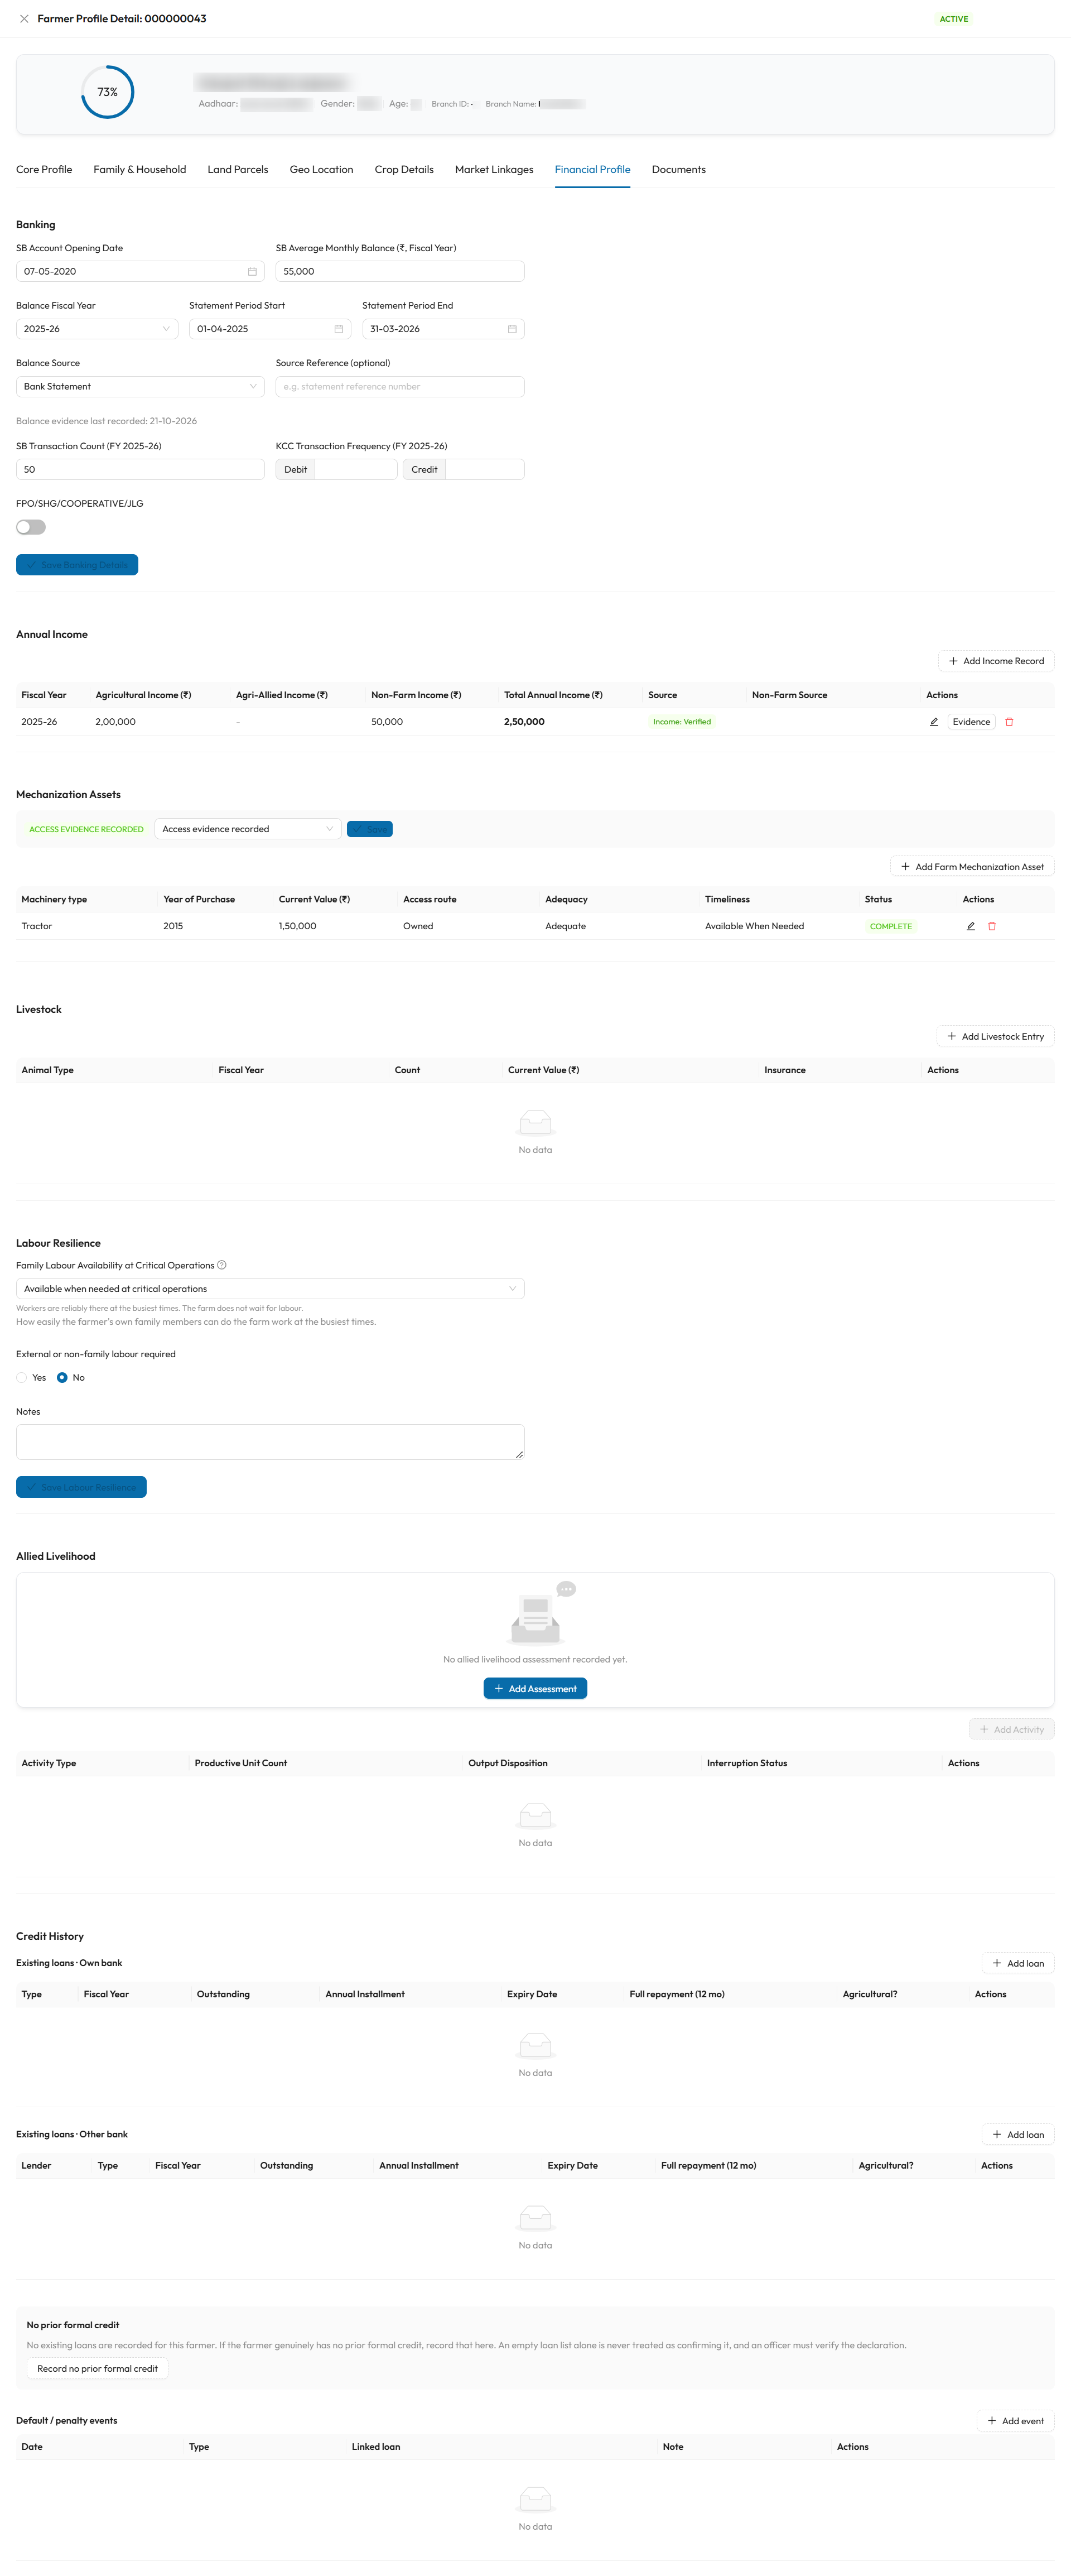Click Add Income Record button

tap(996, 661)
